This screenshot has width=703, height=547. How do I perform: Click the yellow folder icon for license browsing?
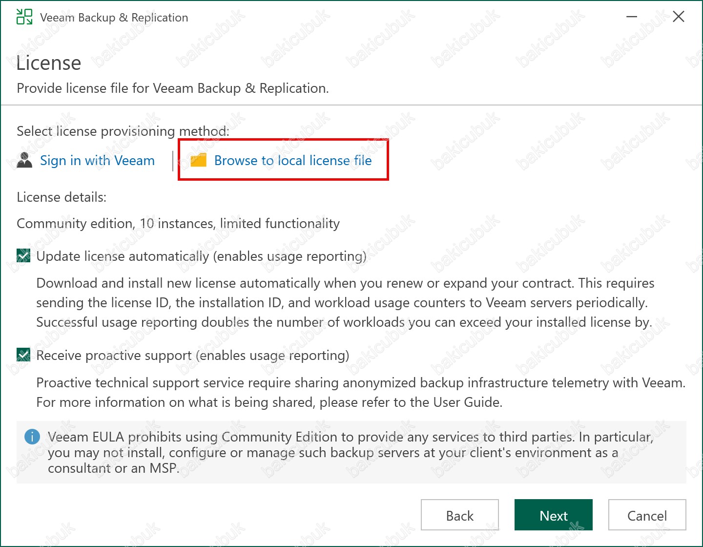pyautogui.click(x=198, y=160)
